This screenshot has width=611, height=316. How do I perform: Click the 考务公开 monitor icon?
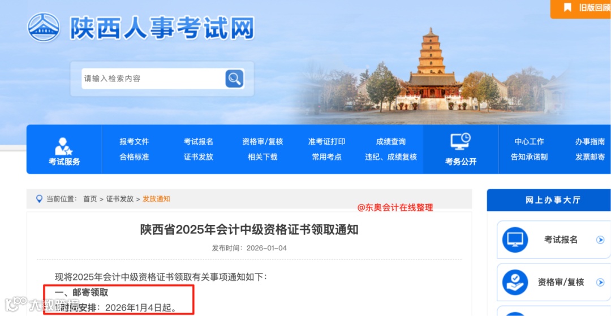[461, 142]
